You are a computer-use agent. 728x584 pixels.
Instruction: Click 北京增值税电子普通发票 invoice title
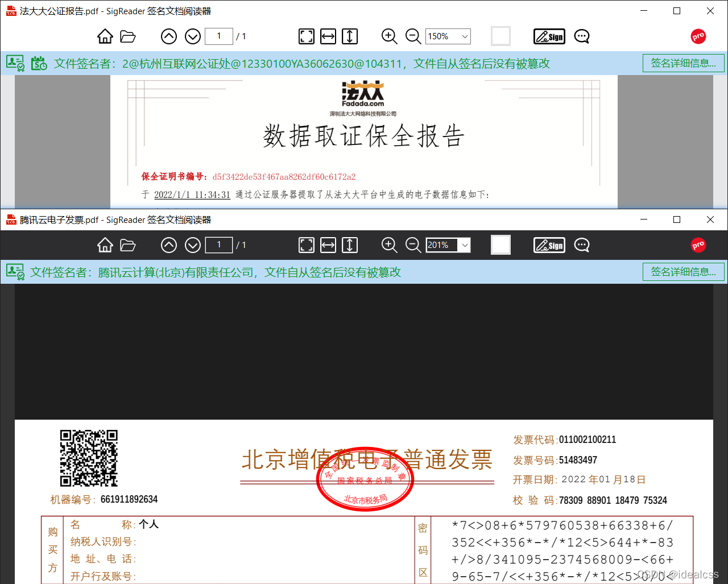pyautogui.click(x=367, y=459)
